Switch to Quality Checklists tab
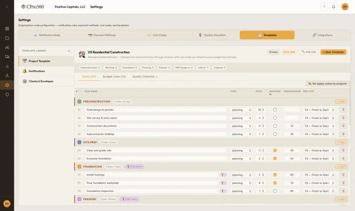Screen dimensions: 355x211 212,35
